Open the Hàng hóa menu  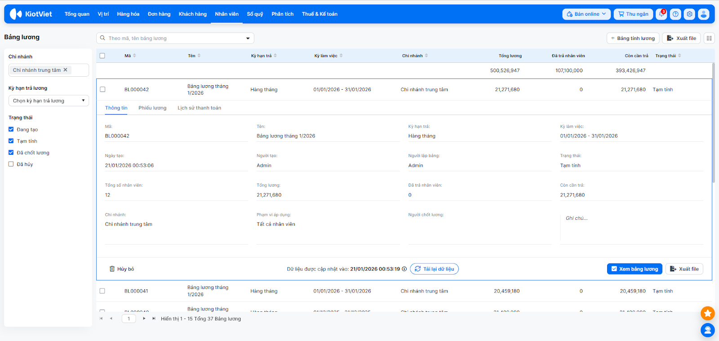click(128, 14)
